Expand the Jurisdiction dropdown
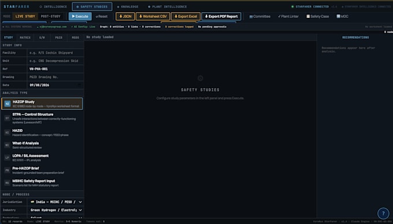 pyautogui.click(x=55, y=202)
